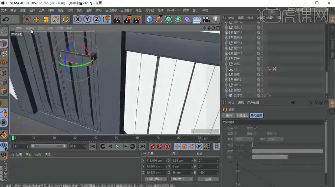Viewport: 335px width, 187px height.
Task: Expand the 栅栏2 object in hierarchy
Action: 227,80
